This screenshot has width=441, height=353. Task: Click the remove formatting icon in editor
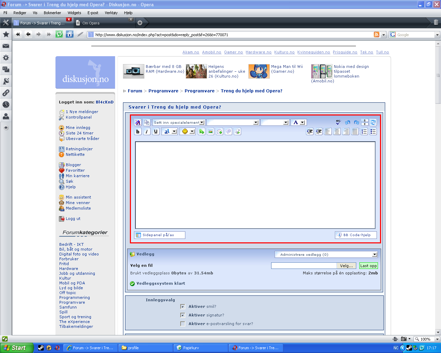pos(138,122)
